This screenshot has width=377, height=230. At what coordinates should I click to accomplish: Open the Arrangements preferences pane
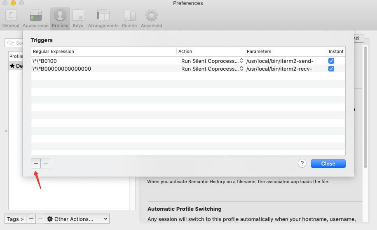(103, 18)
